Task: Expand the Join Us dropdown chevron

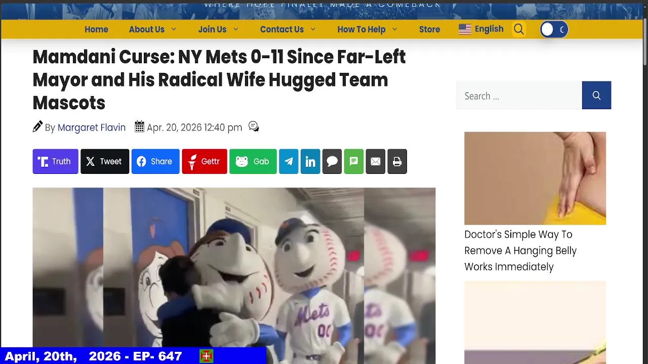Action: pos(235,29)
